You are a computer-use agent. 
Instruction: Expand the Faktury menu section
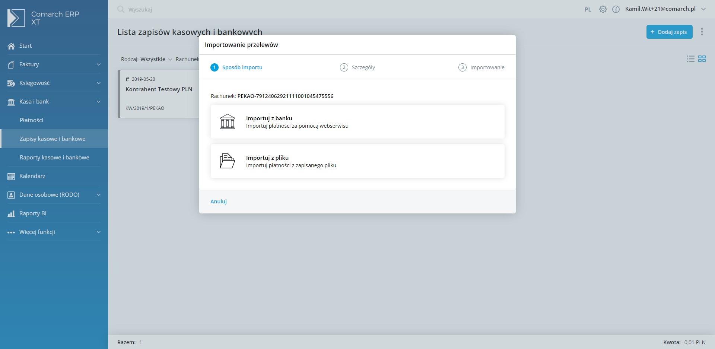[x=54, y=64]
